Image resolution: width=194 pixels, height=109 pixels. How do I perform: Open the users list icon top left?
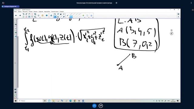[3, 3]
